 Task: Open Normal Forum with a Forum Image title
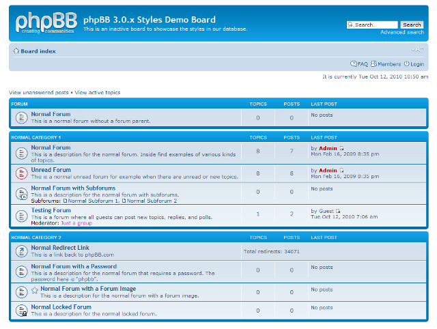click(x=88, y=289)
